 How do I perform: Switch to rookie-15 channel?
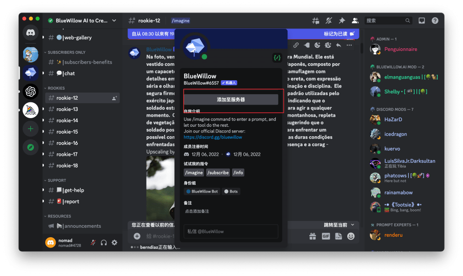(82, 132)
